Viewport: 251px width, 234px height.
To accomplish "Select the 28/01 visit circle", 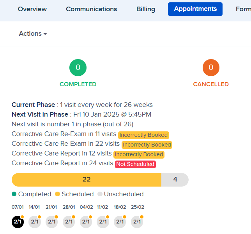I will click(x=69, y=222).
